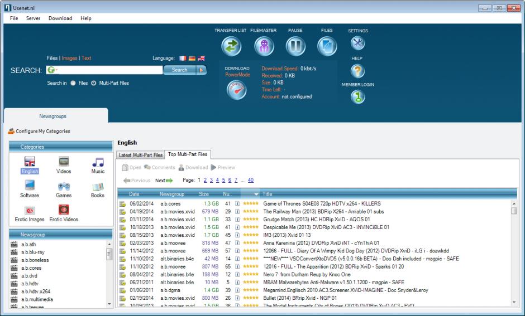Choose the English category icon
525x316 pixels.
(30, 162)
